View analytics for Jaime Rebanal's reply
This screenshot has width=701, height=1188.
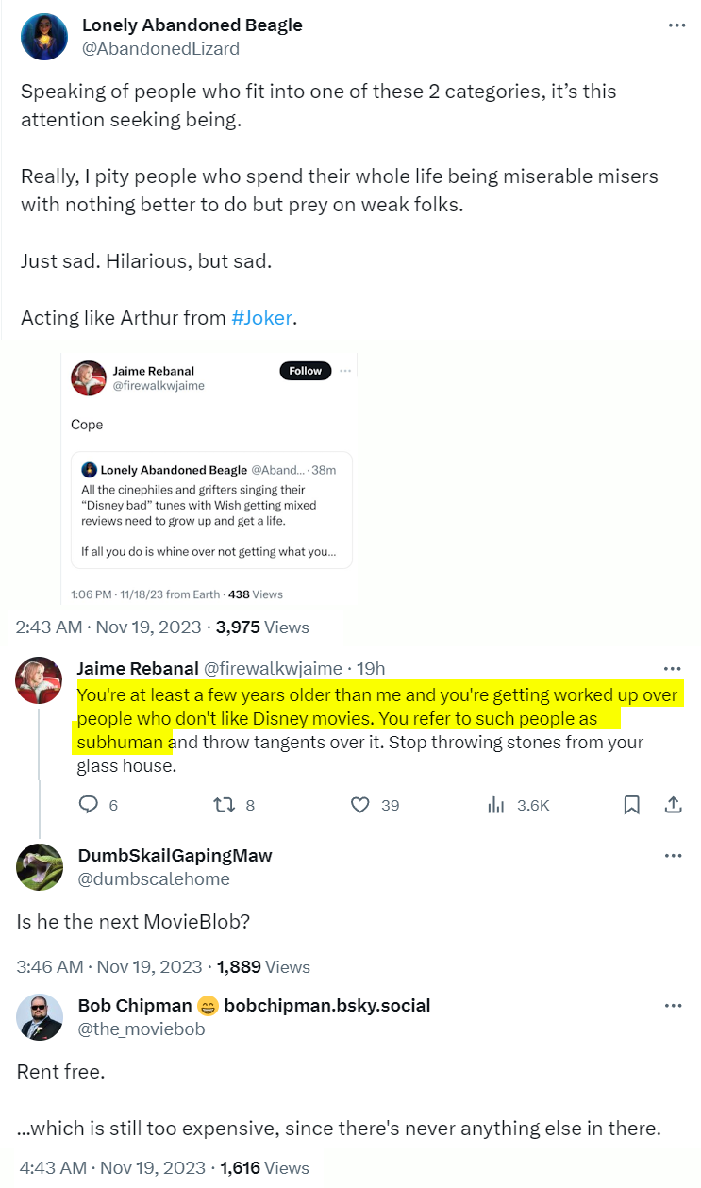(x=495, y=805)
